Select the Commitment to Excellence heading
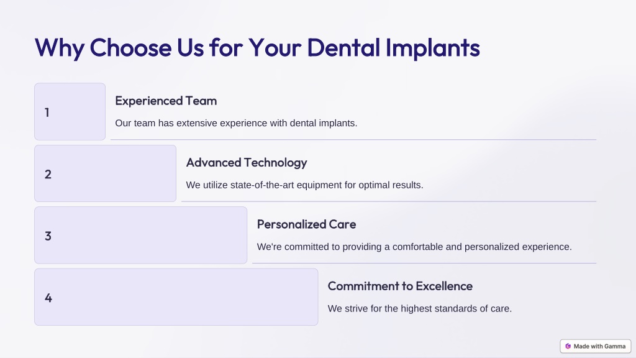Screen dimensions: 636x358 (400, 286)
